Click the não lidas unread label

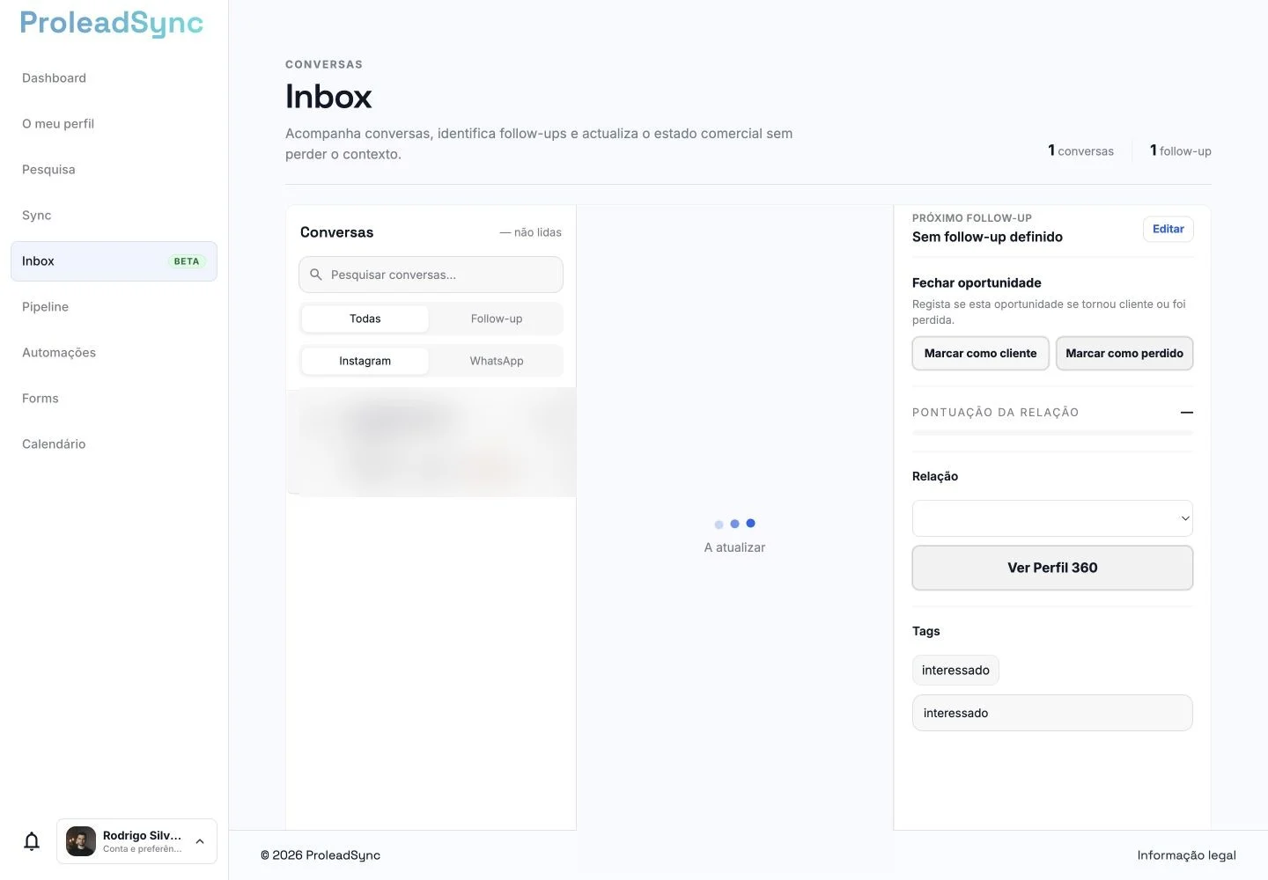pos(530,232)
